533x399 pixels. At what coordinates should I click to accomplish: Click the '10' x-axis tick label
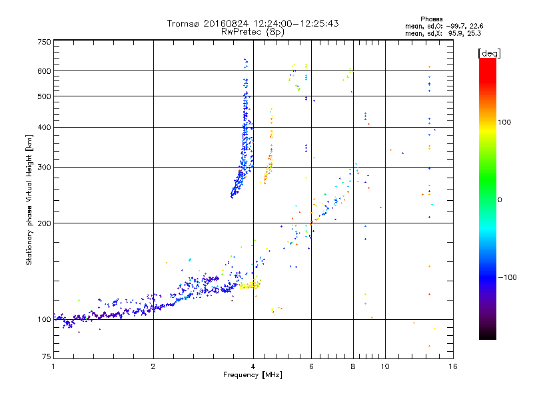pos(385,366)
